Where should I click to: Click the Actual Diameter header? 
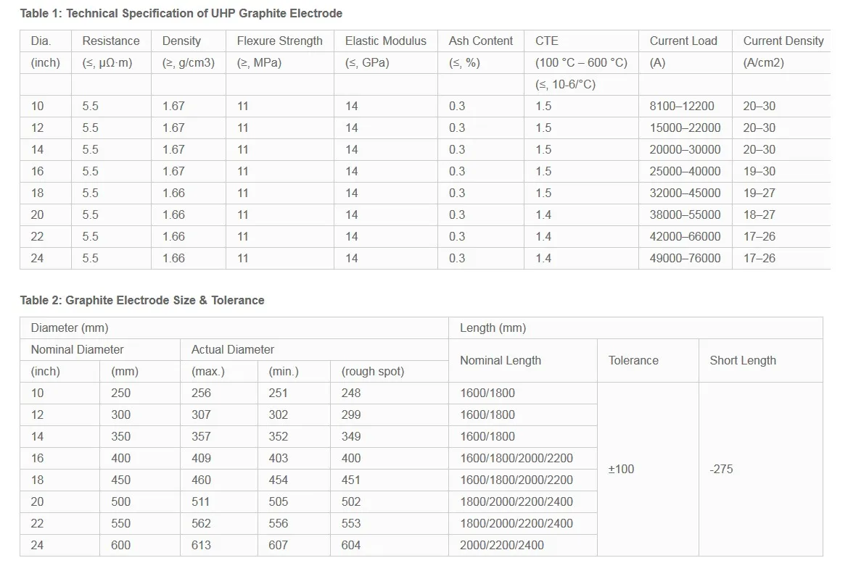point(233,349)
